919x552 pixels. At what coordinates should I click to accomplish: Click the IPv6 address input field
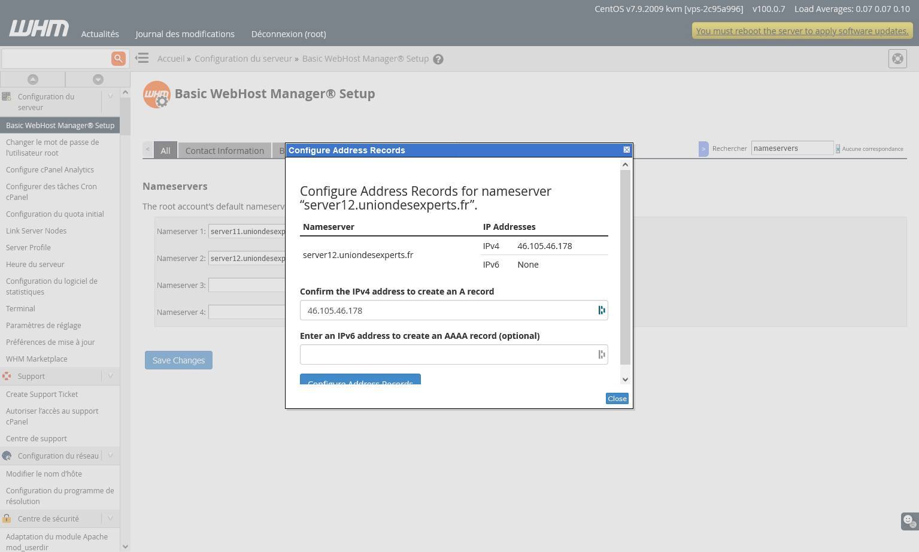click(448, 354)
